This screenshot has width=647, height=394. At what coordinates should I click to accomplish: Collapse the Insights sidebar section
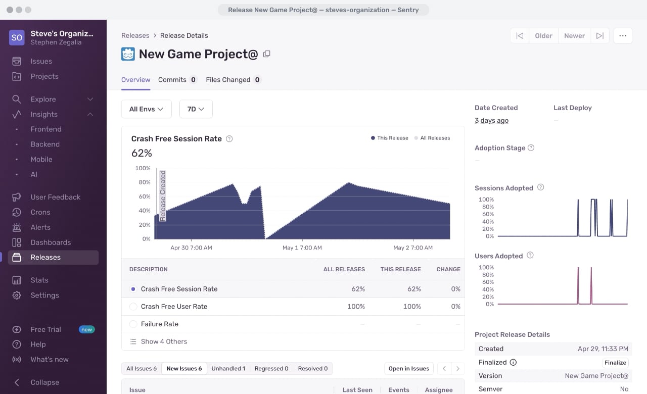coord(90,114)
